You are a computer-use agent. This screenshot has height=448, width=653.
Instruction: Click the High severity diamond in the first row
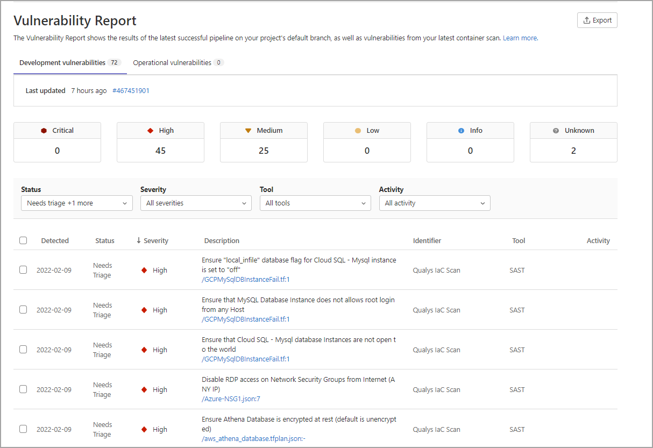(144, 270)
